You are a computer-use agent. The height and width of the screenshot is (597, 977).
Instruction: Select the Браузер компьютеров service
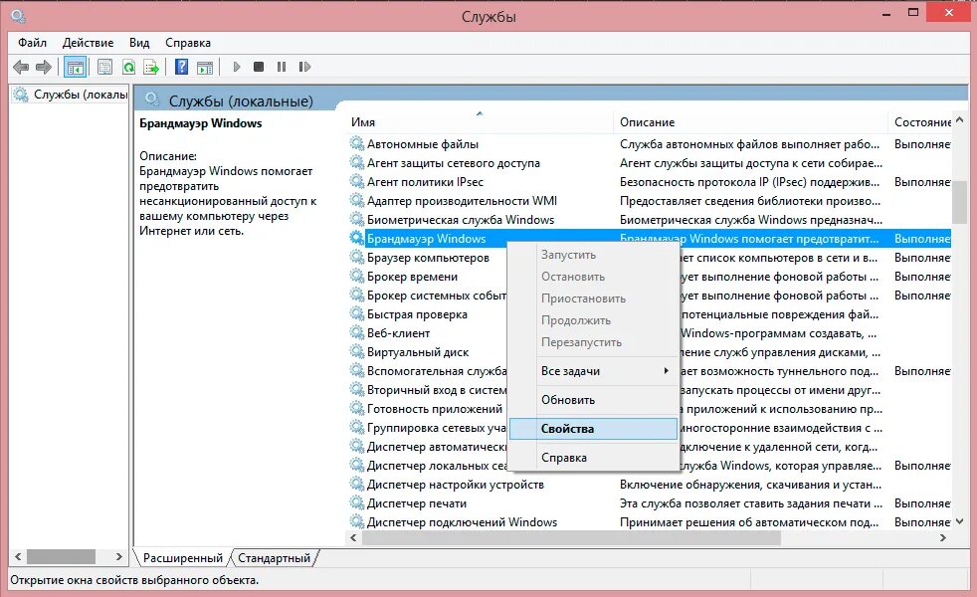(428, 258)
